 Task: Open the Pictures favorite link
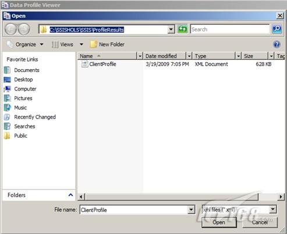23,98
